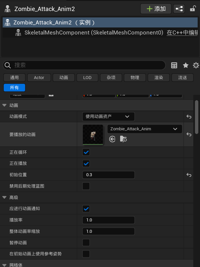Uncheck the 正在播放 checkbox
Viewport: 200px width, 267px height.
point(86,163)
